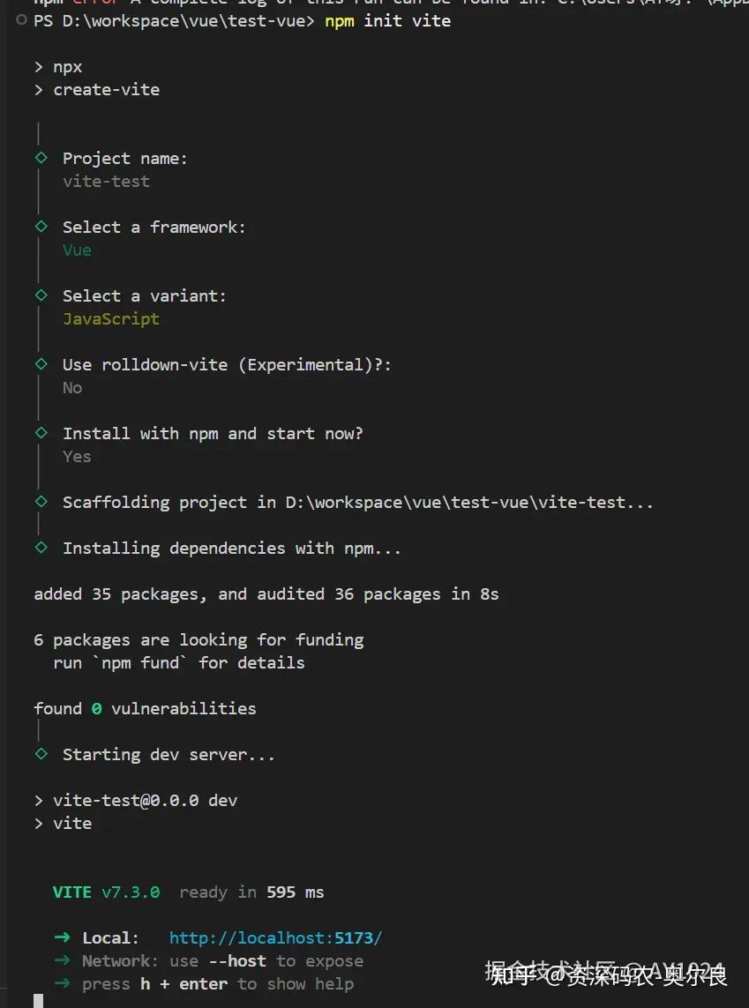Click the diamond beside Install with npm prompt
The width and height of the screenshot is (749, 1008).
(x=41, y=433)
